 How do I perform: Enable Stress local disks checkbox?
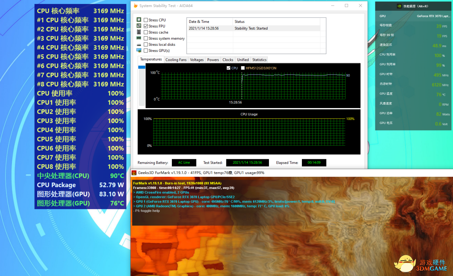coord(146,44)
